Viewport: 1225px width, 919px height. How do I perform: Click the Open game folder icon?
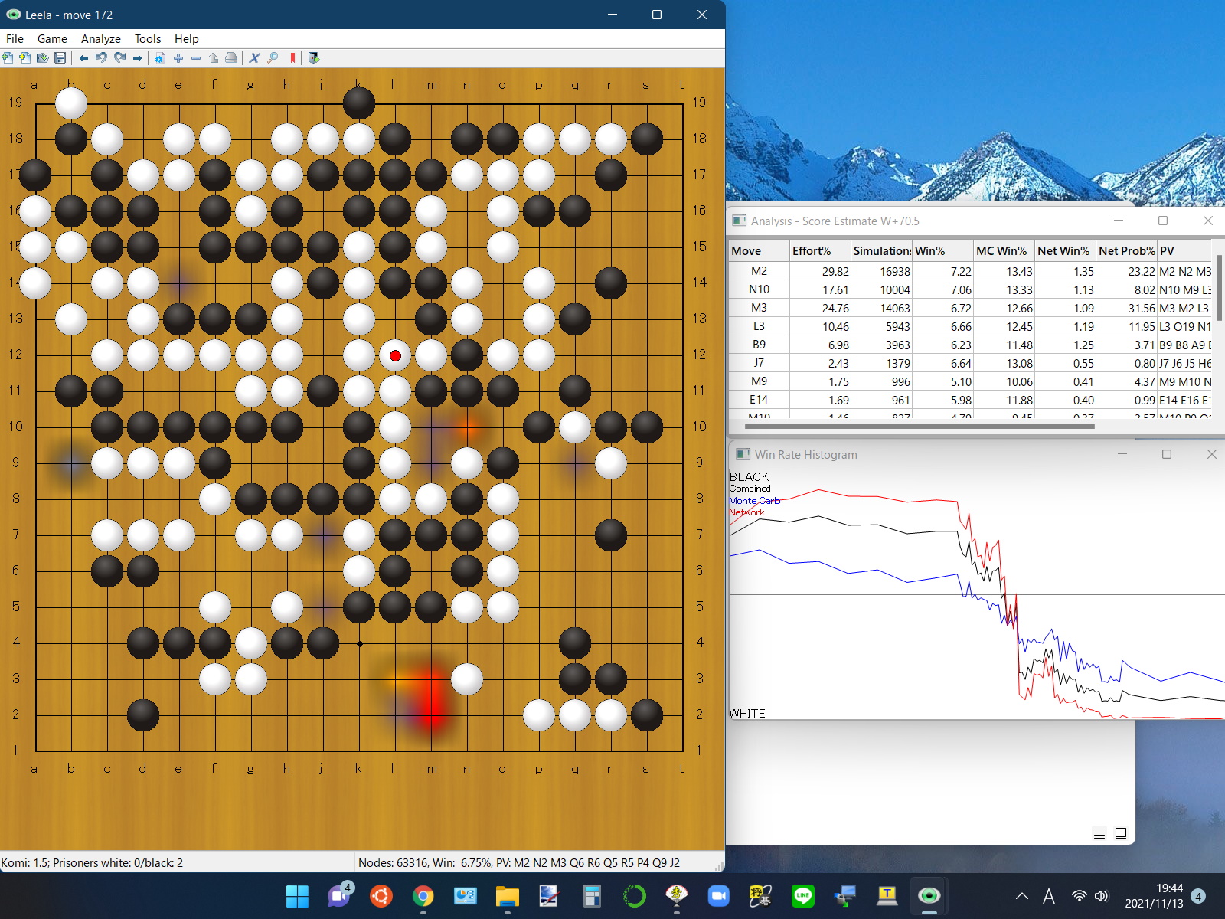(43, 58)
